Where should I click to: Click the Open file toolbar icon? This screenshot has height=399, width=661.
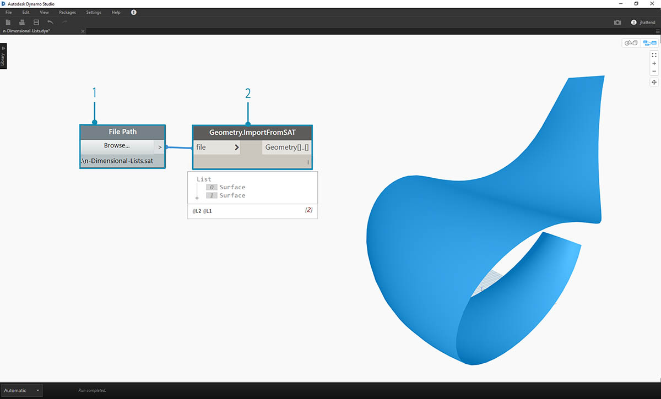click(x=22, y=22)
